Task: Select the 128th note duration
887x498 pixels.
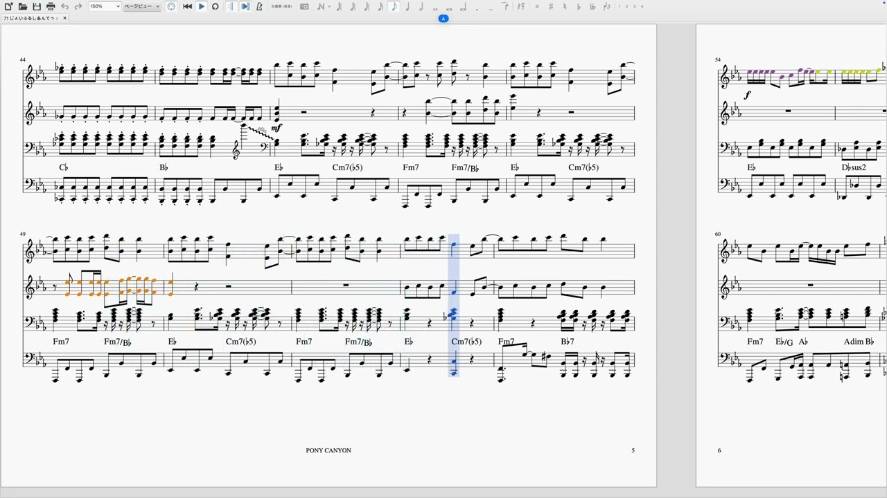Action: pyautogui.click(x=339, y=6)
